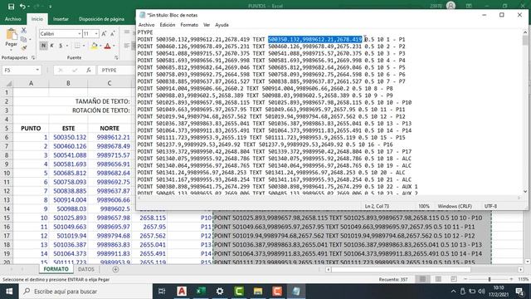Open Notepad Ver menu
531x299 pixels.
click(207, 25)
